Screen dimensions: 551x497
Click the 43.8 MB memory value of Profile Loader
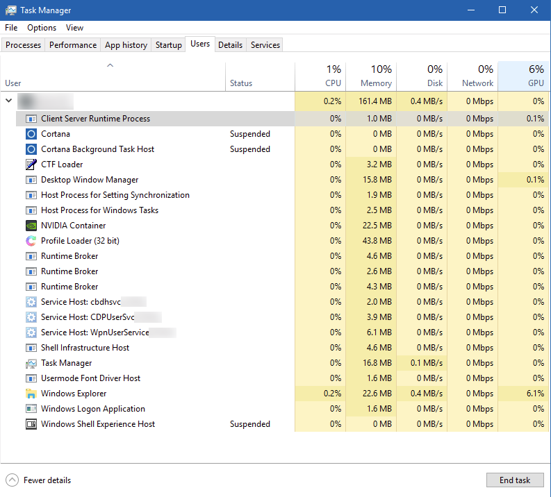377,241
